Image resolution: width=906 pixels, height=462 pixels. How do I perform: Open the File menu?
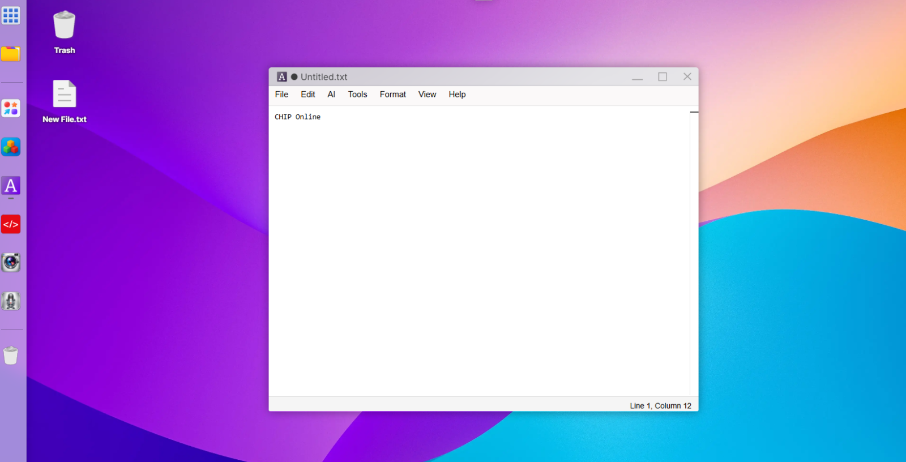(x=281, y=95)
